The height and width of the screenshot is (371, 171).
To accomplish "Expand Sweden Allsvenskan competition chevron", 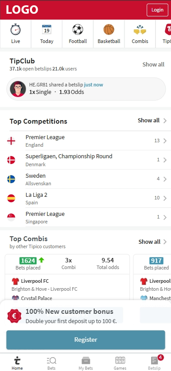I will click(x=165, y=179).
